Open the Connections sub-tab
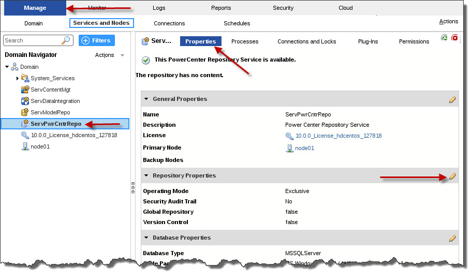Viewport: 472px width, 280px height. pos(169,23)
